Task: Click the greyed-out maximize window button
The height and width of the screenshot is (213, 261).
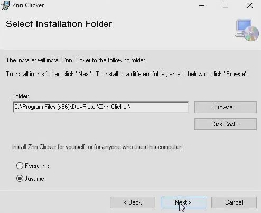Action: [226, 5]
